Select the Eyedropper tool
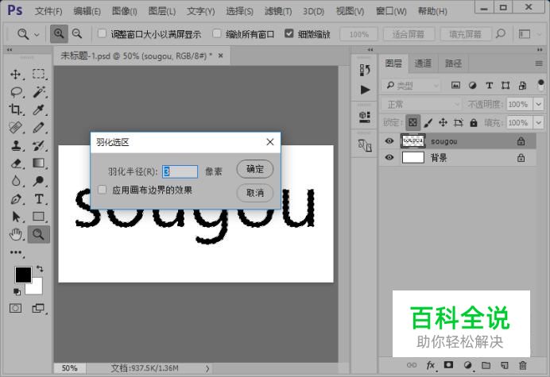Image resolution: width=550 pixels, height=377 pixels. (39, 110)
